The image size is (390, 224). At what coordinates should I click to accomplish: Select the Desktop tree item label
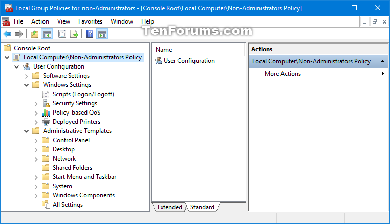click(63, 149)
